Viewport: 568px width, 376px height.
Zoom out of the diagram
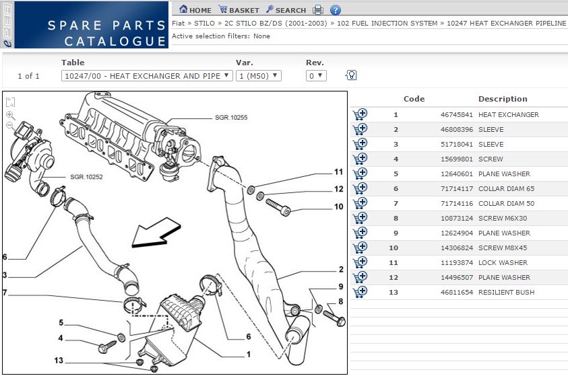[x=10, y=126]
